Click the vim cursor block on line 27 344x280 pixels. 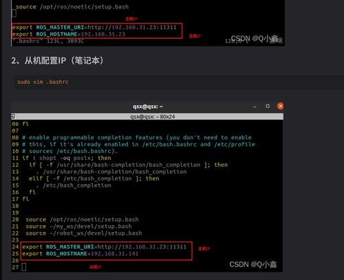tap(24, 267)
